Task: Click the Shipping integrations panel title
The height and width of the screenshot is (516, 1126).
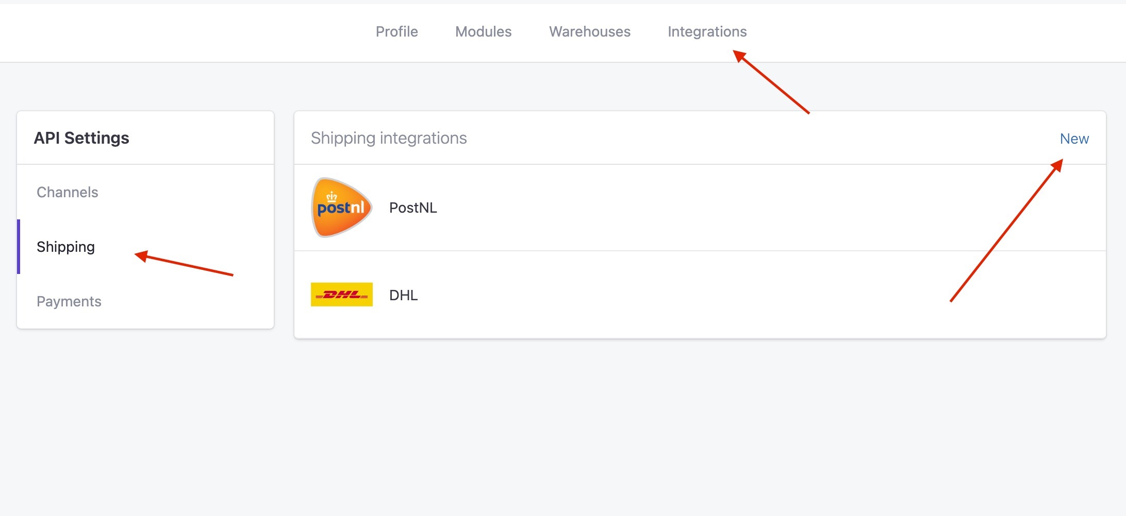Action: pos(389,138)
